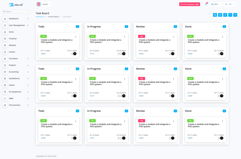Screen dimensions: 241x159
Task: Click the HRM icon in the sidebar
Action: (5, 98)
